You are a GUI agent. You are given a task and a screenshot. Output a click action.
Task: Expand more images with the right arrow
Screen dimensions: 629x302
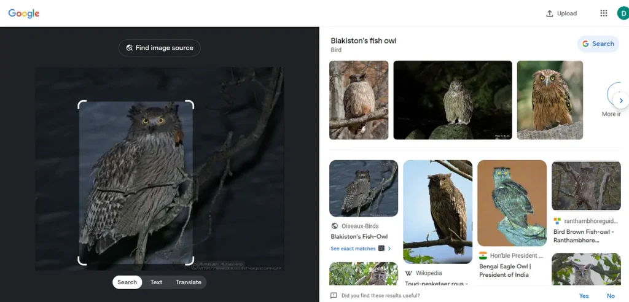[620, 100]
